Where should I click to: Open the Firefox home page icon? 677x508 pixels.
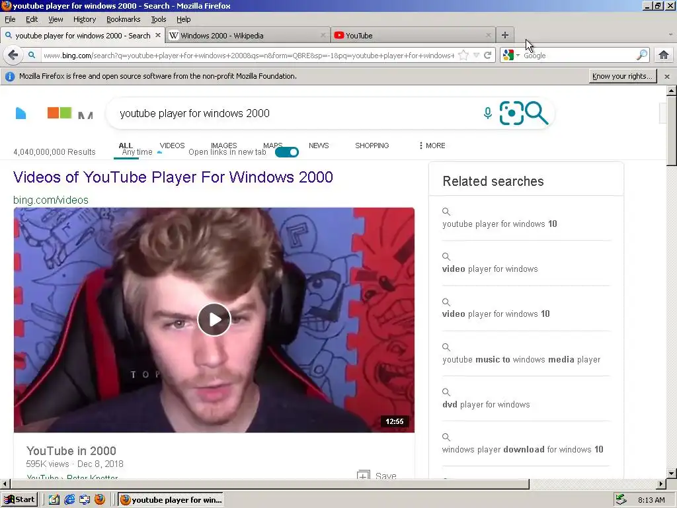click(664, 56)
